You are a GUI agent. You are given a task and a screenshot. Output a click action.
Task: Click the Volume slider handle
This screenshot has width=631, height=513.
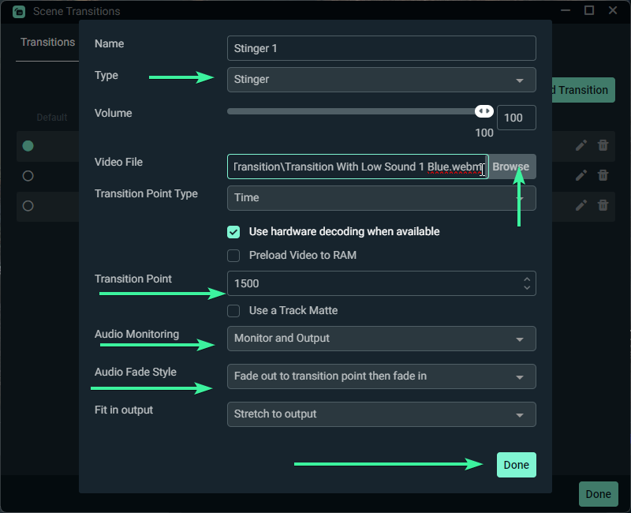pyautogui.click(x=484, y=111)
